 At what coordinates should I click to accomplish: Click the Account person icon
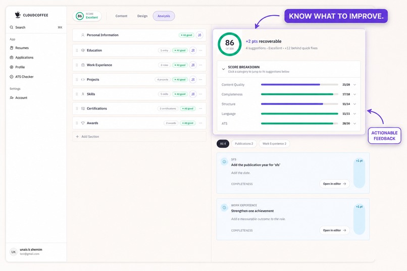(12, 97)
